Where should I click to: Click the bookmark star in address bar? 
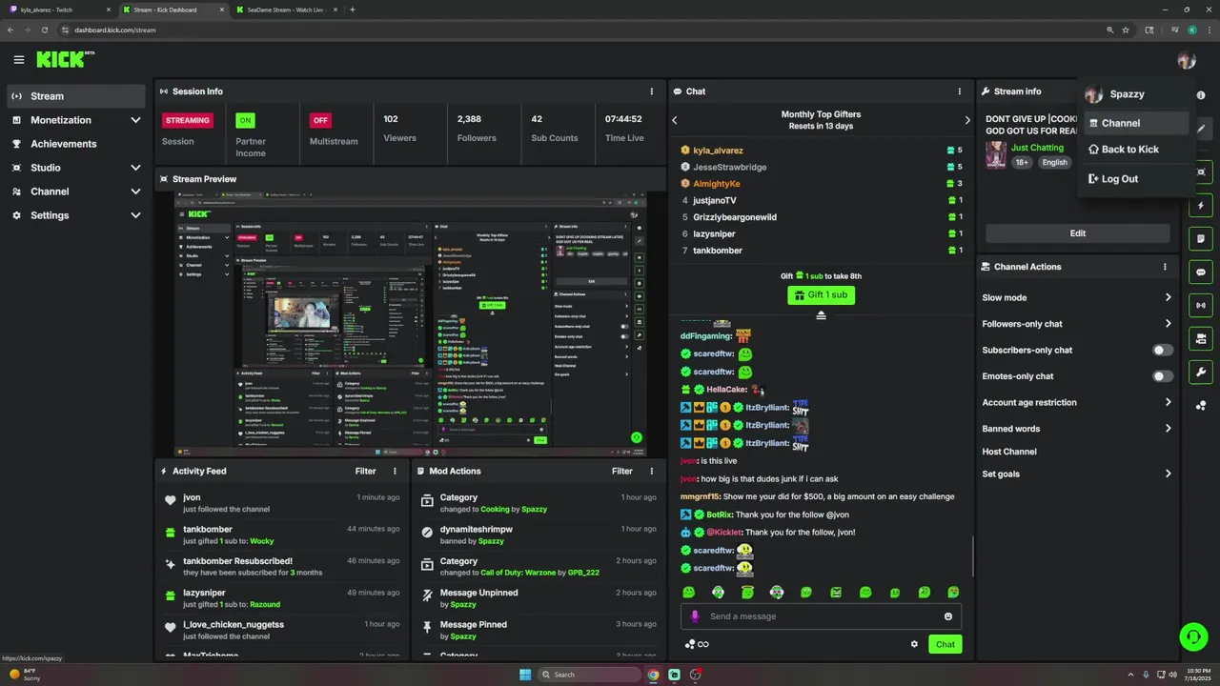click(1126, 30)
